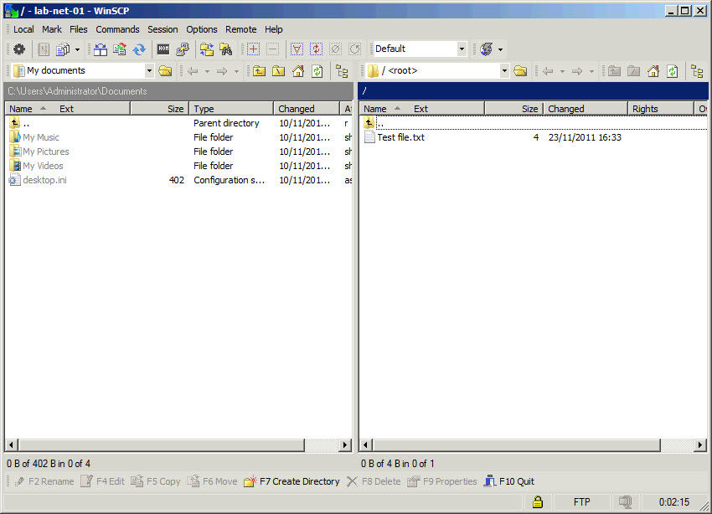Click F10 Quit button
This screenshot has height=514, width=712.
[509, 481]
